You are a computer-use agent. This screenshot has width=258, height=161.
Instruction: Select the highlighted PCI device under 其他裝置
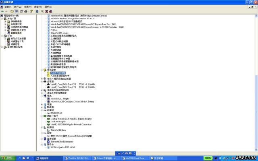click(x=58, y=73)
